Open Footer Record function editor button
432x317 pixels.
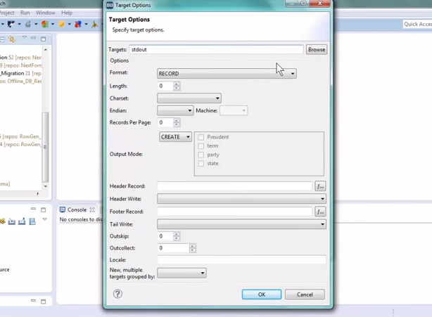[320, 212]
